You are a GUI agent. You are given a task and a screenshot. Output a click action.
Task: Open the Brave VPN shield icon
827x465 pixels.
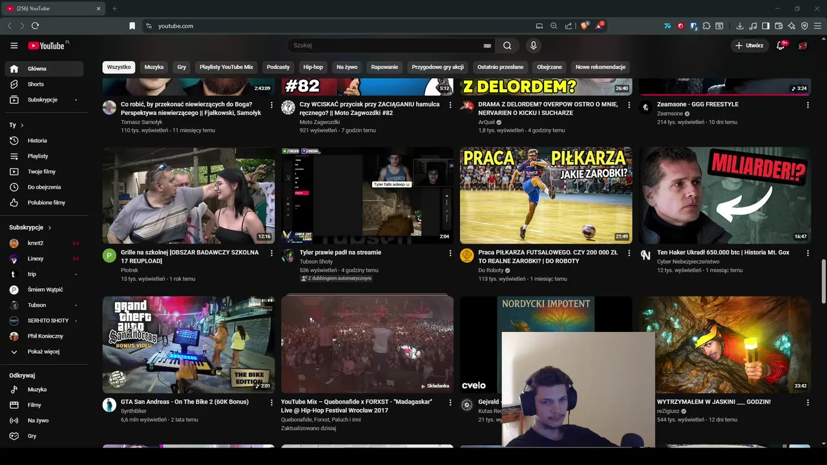pyautogui.click(x=804, y=26)
